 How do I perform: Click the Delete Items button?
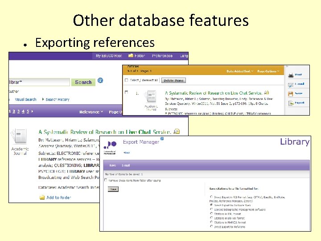(173, 80)
